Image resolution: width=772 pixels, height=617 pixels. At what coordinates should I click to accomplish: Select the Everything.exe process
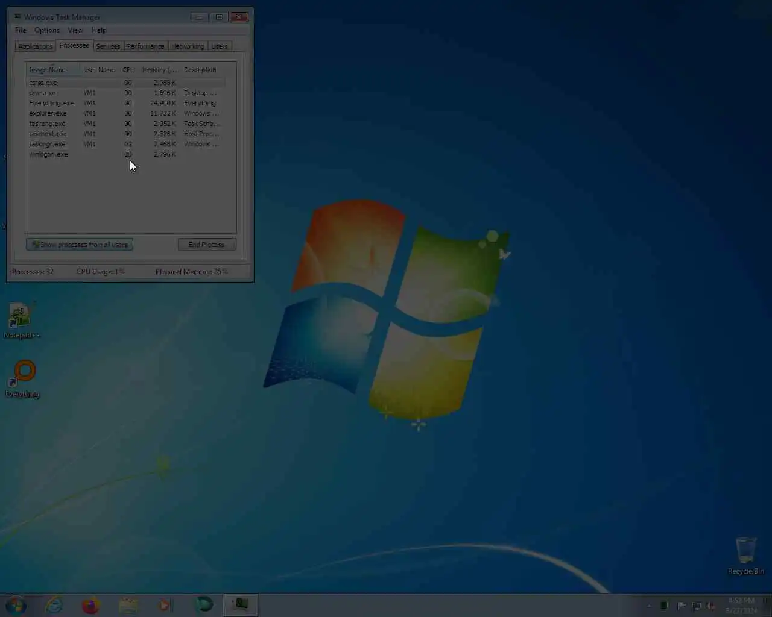[x=127, y=103]
